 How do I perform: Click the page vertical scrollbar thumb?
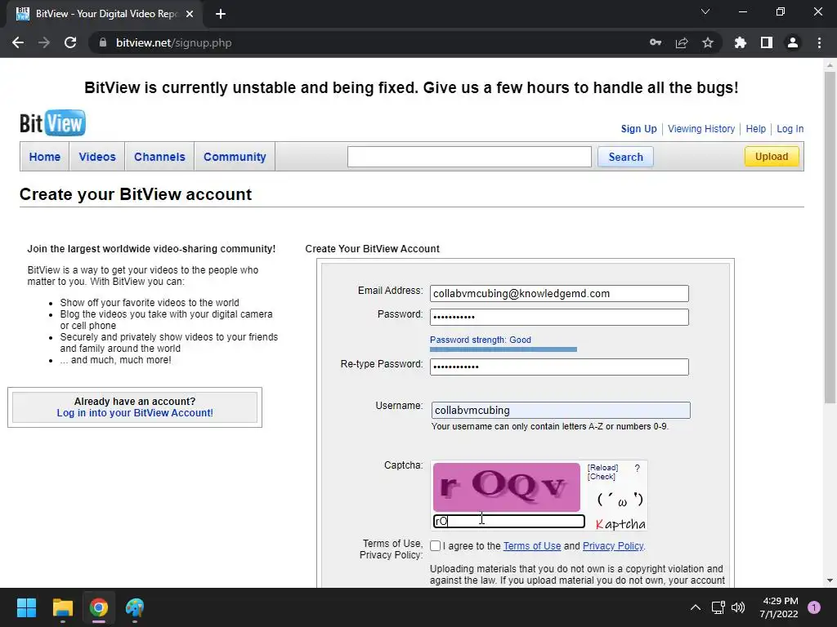point(830,238)
